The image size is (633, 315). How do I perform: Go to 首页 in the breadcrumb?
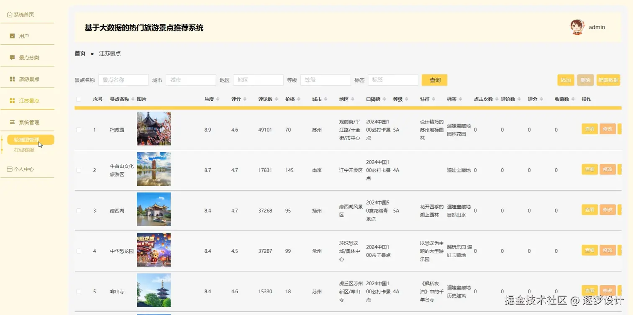coord(80,54)
